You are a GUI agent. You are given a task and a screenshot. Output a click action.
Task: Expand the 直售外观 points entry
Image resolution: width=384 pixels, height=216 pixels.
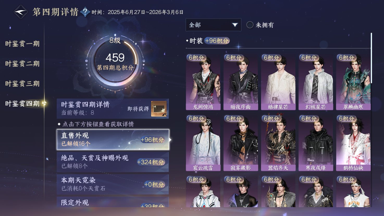point(113,139)
